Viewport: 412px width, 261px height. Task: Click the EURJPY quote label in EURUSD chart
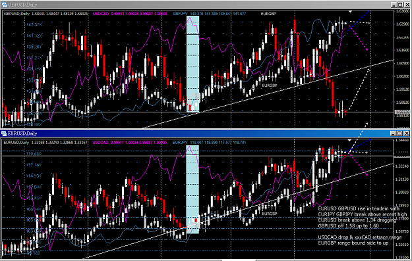click(209, 143)
